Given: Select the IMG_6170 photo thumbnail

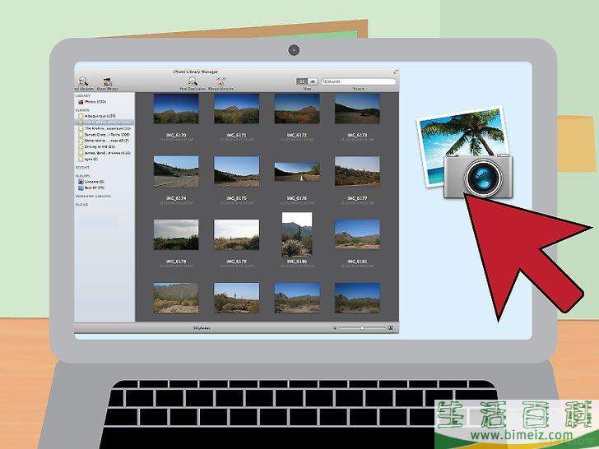Looking at the screenshot, I should click(176, 109).
